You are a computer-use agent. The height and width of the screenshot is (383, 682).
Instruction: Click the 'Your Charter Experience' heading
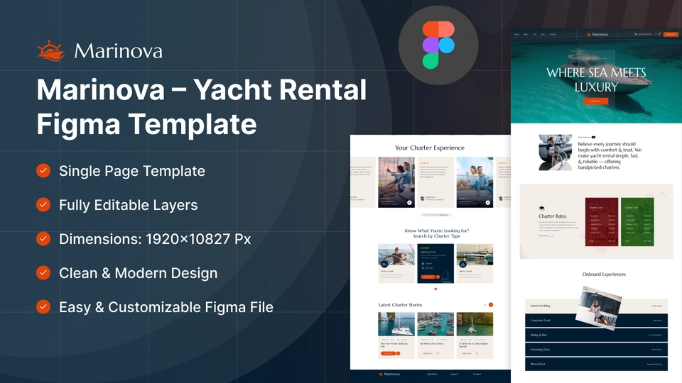pyautogui.click(x=430, y=148)
